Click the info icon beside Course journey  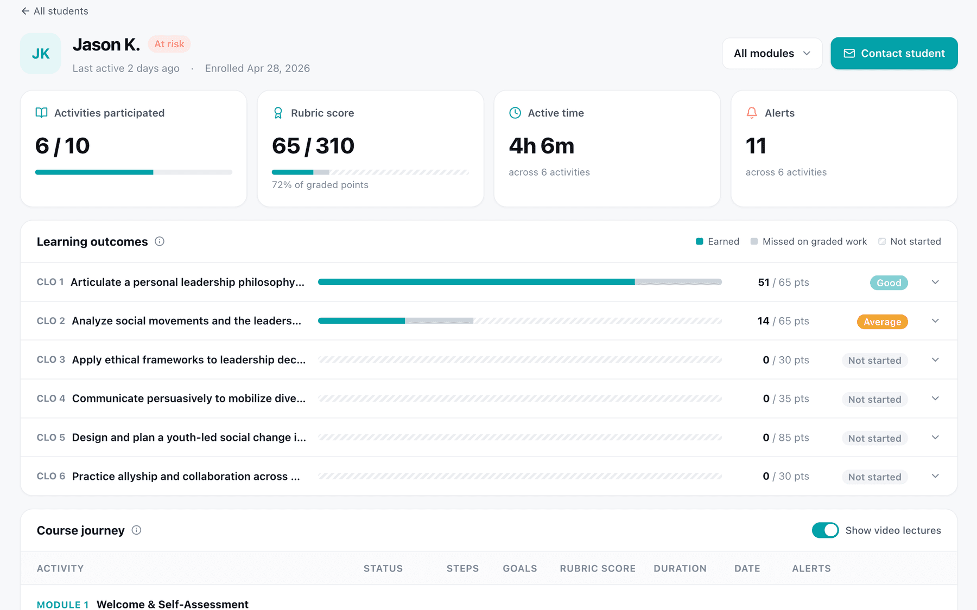pyautogui.click(x=137, y=530)
